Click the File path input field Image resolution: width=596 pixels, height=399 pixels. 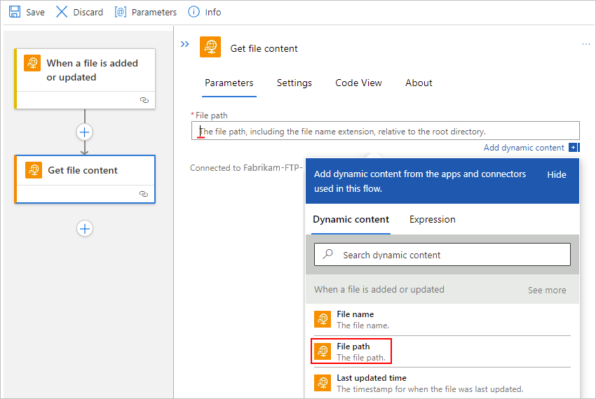click(x=386, y=131)
